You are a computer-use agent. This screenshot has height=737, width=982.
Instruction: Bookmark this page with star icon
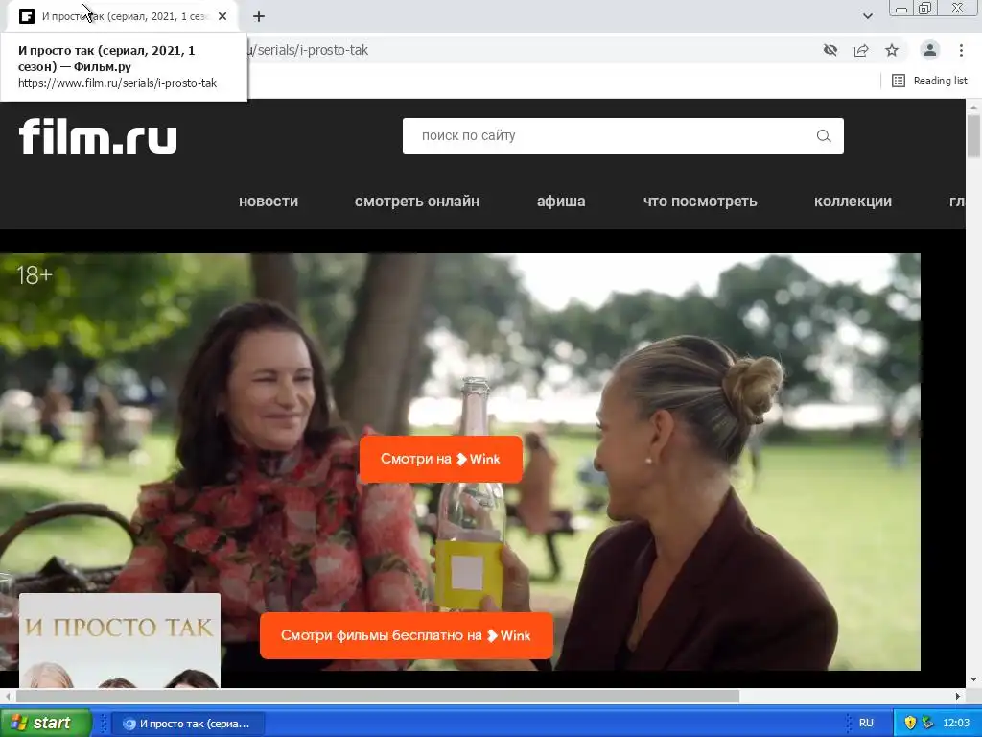892,50
